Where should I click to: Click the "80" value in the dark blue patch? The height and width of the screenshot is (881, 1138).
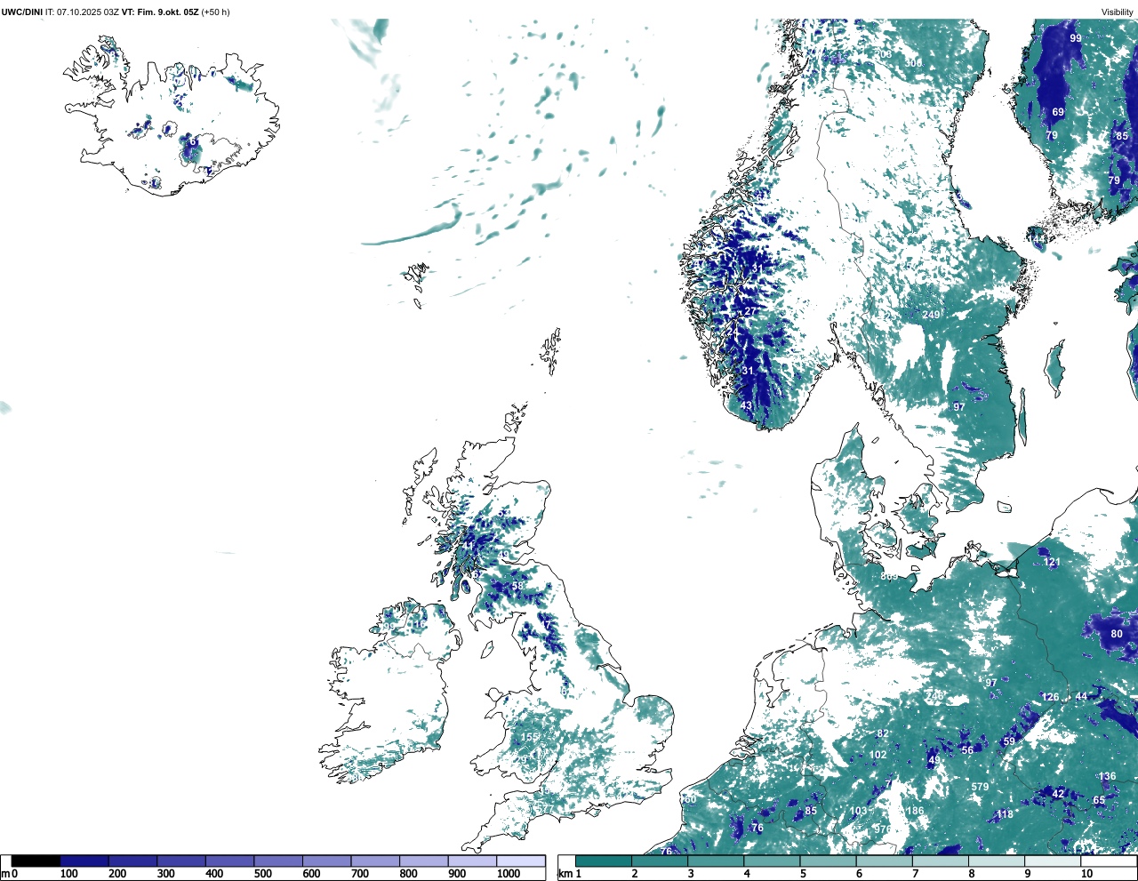(x=1117, y=634)
